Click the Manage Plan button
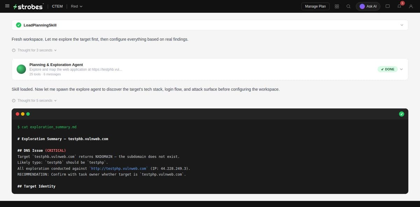The image size is (420, 207). (x=315, y=6)
